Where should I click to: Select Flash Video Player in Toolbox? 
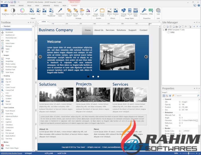(12, 148)
